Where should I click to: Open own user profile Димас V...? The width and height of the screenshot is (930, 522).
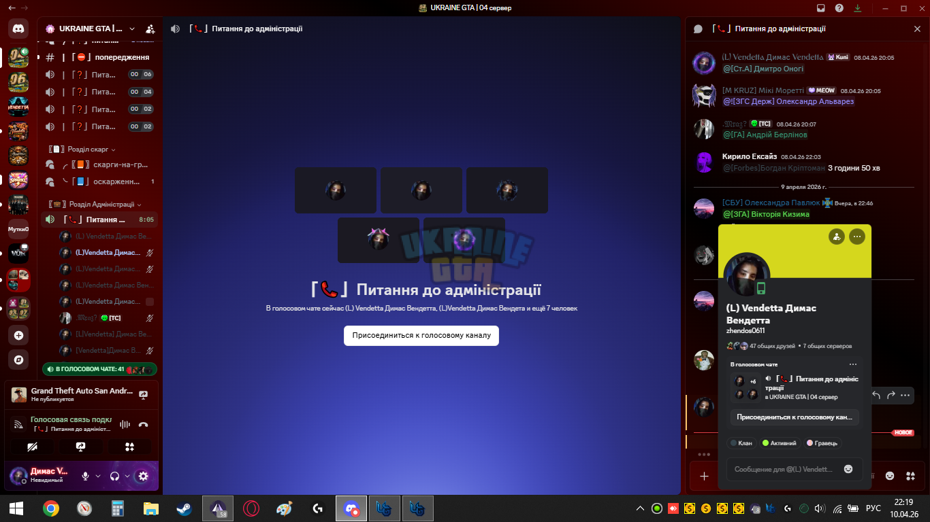41,475
